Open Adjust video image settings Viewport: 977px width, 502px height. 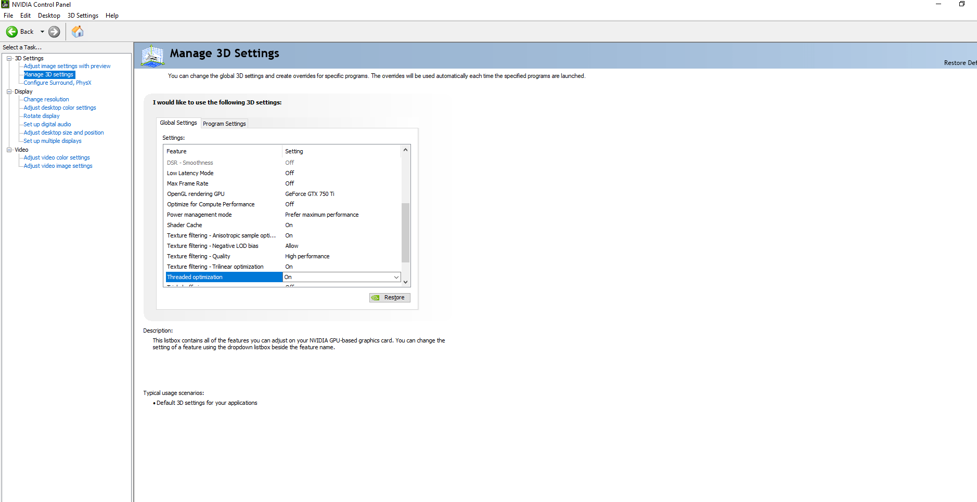coord(58,166)
